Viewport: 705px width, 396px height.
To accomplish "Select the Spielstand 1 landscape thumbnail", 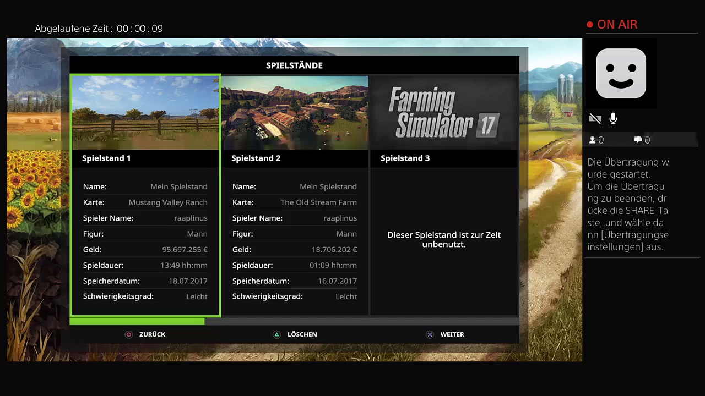I will pyautogui.click(x=145, y=113).
